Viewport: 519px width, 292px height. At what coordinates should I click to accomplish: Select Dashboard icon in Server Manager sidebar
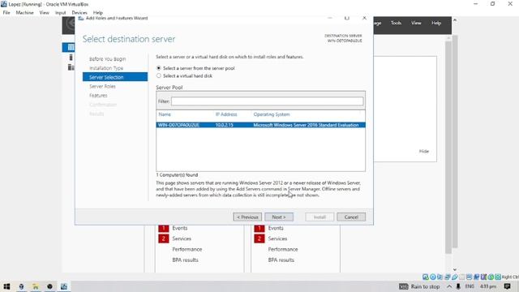tap(71, 47)
